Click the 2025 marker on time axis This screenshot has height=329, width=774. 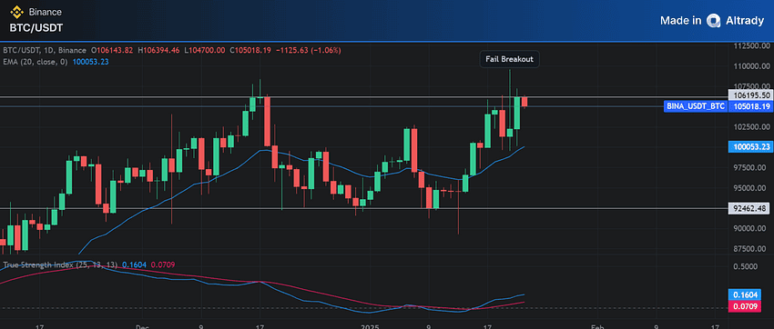click(369, 325)
